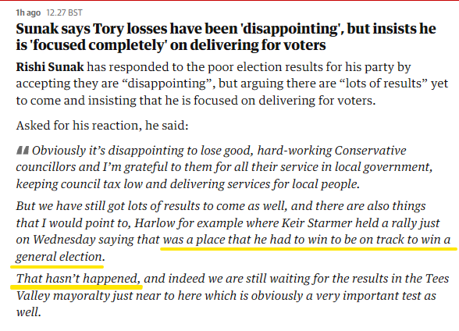Click the italic word "Conservative" in the quote

(370, 151)
